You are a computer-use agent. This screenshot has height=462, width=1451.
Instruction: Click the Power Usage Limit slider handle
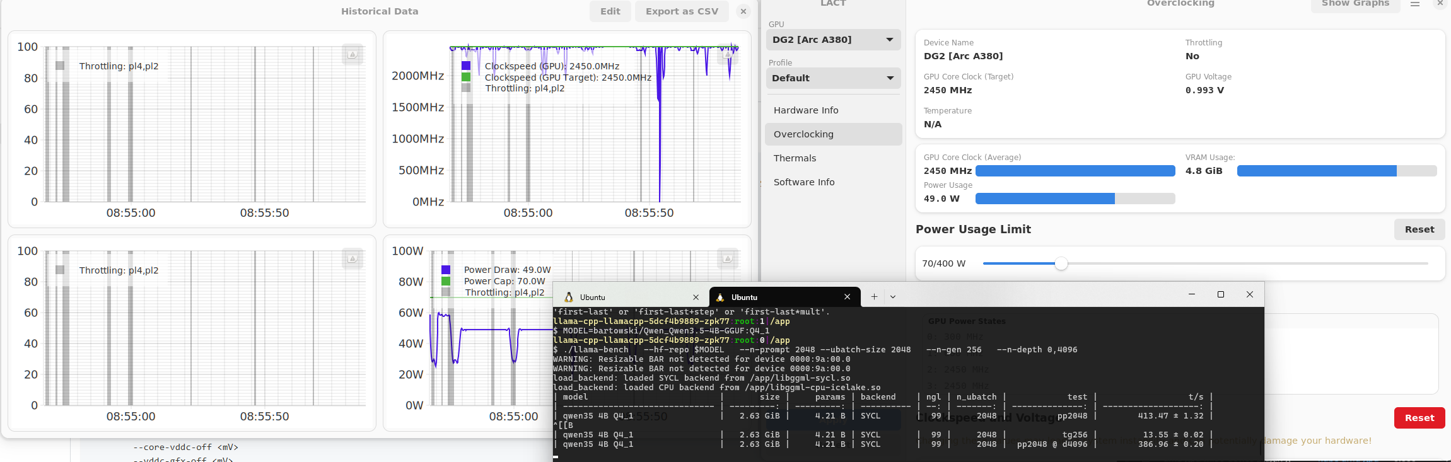click(x=1061, y=263)
